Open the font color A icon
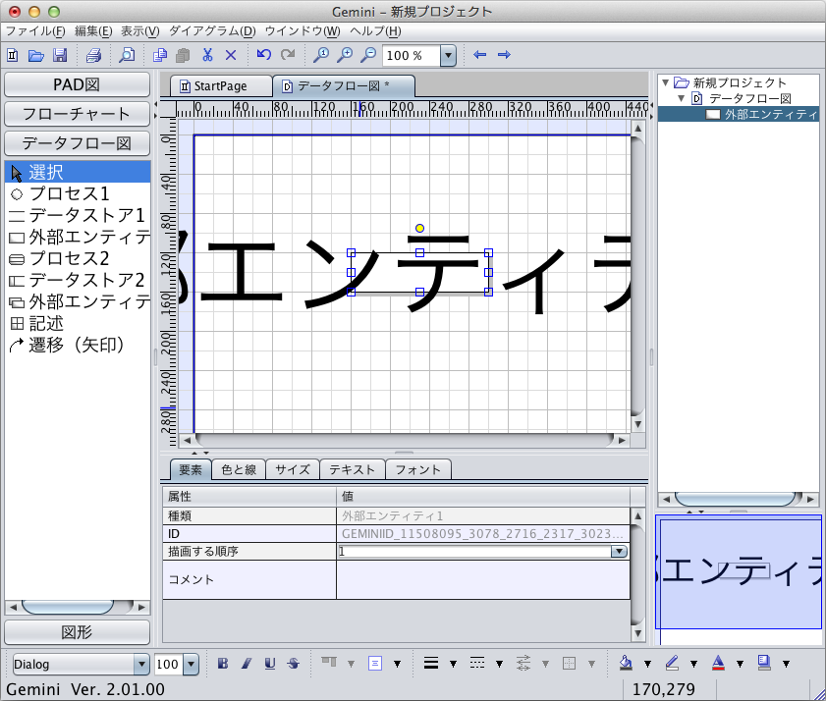Screen dimensions: 826x701 [x=718, y=663]
